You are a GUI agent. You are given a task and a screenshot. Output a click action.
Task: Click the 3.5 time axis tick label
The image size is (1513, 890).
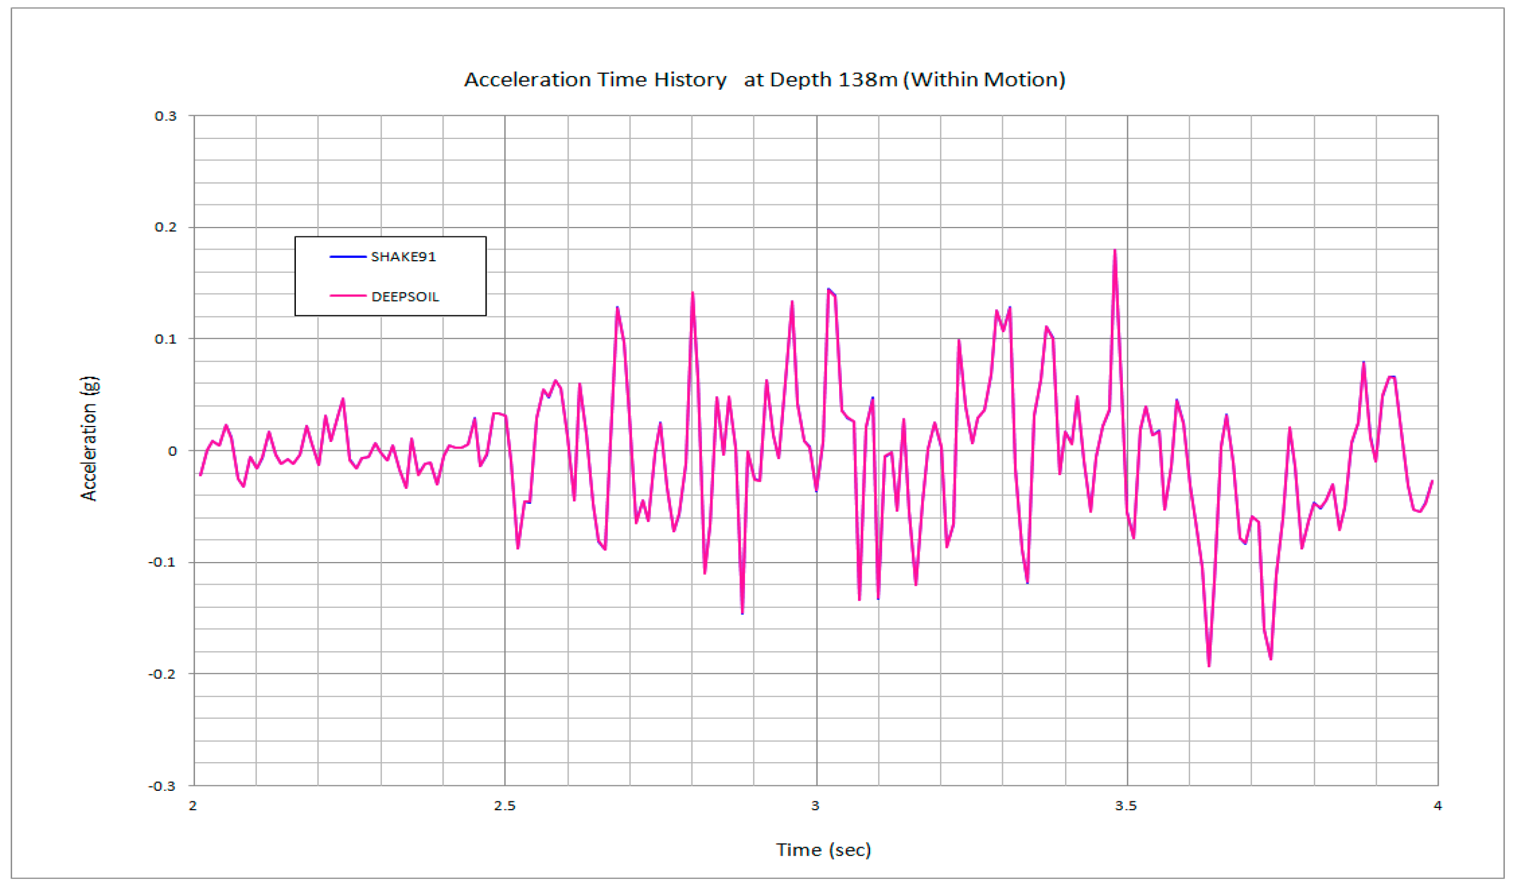1126,807
